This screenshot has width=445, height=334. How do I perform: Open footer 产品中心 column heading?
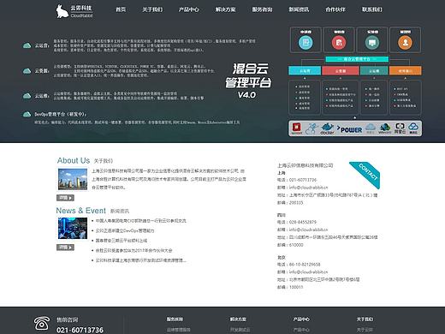pos(301,319)
